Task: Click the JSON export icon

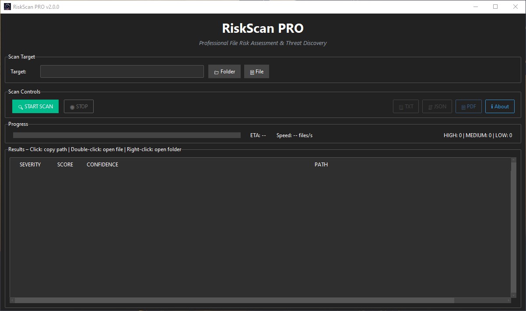Action: point(431,106)
